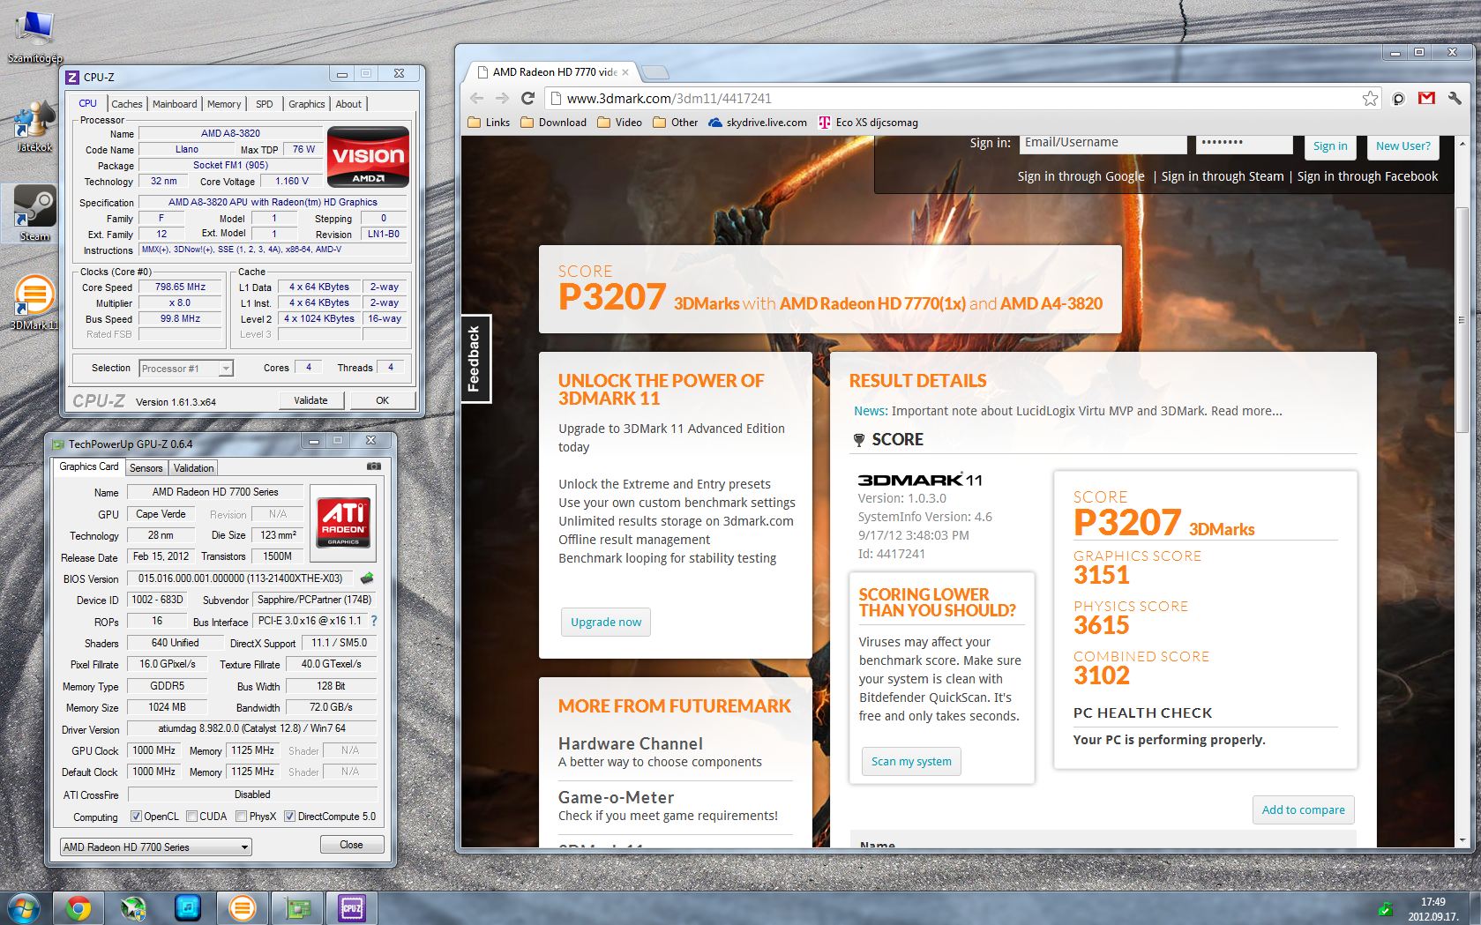1481x925 pixels.
Task: Click the Sign in button
Action: coord(1330,145)
